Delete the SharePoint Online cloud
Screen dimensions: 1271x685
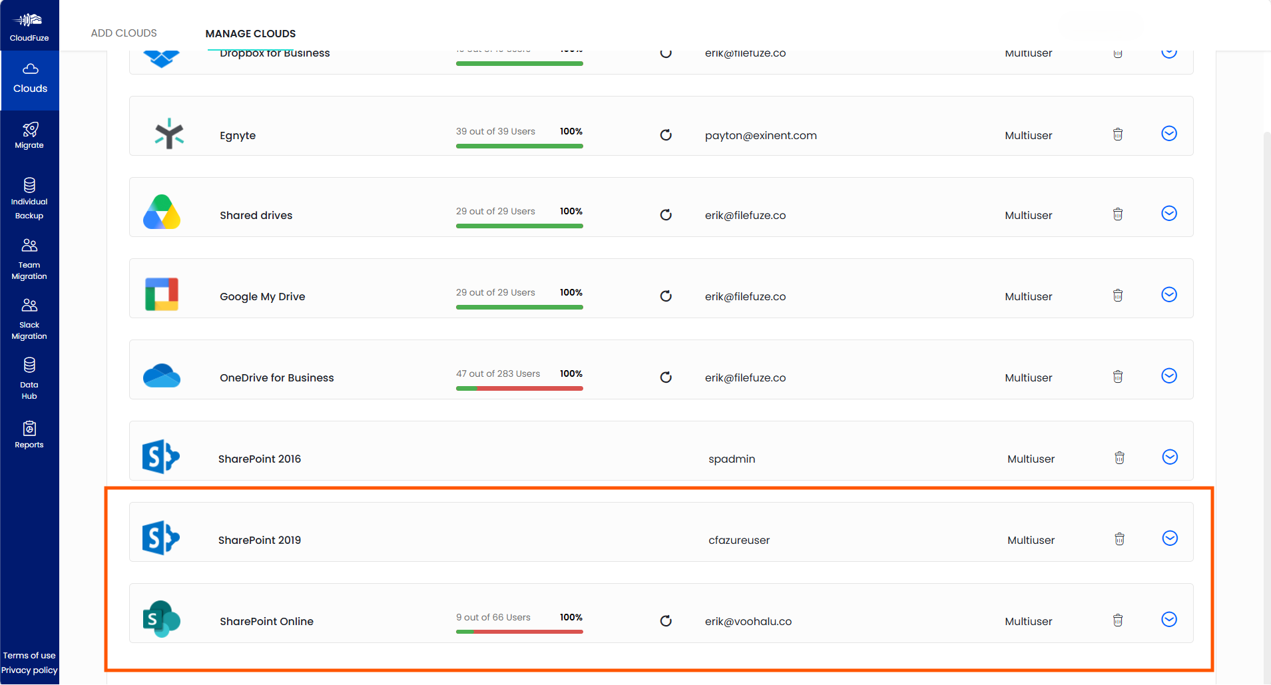click(x=1118, y=620)
